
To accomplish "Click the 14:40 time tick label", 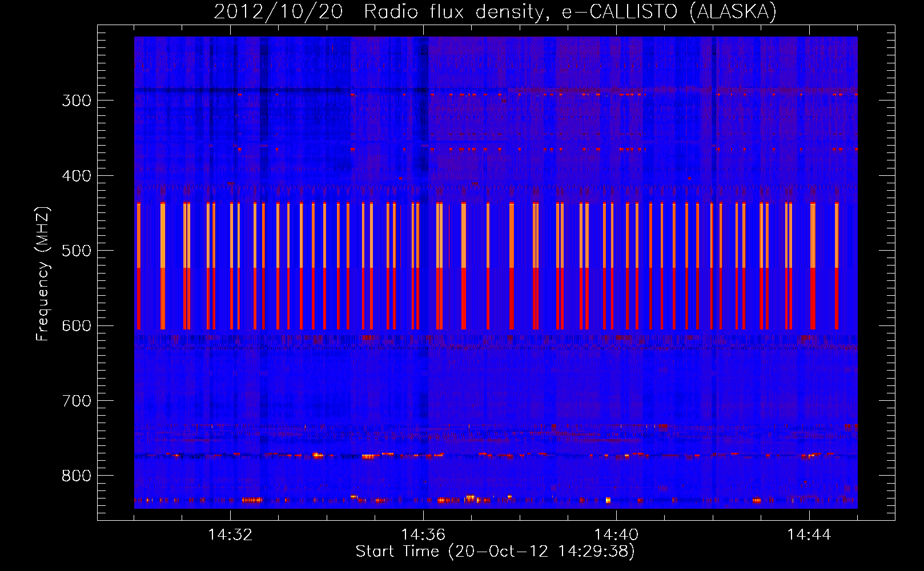I will coord(616,535).
